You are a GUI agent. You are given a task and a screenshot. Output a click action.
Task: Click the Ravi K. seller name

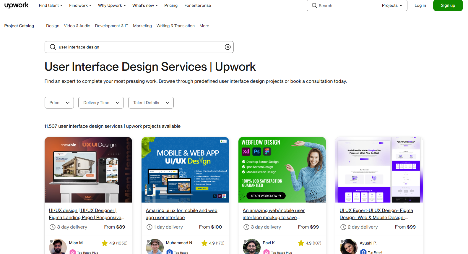(269, 243)
